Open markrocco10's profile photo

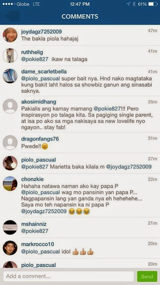tap(10, 248)
